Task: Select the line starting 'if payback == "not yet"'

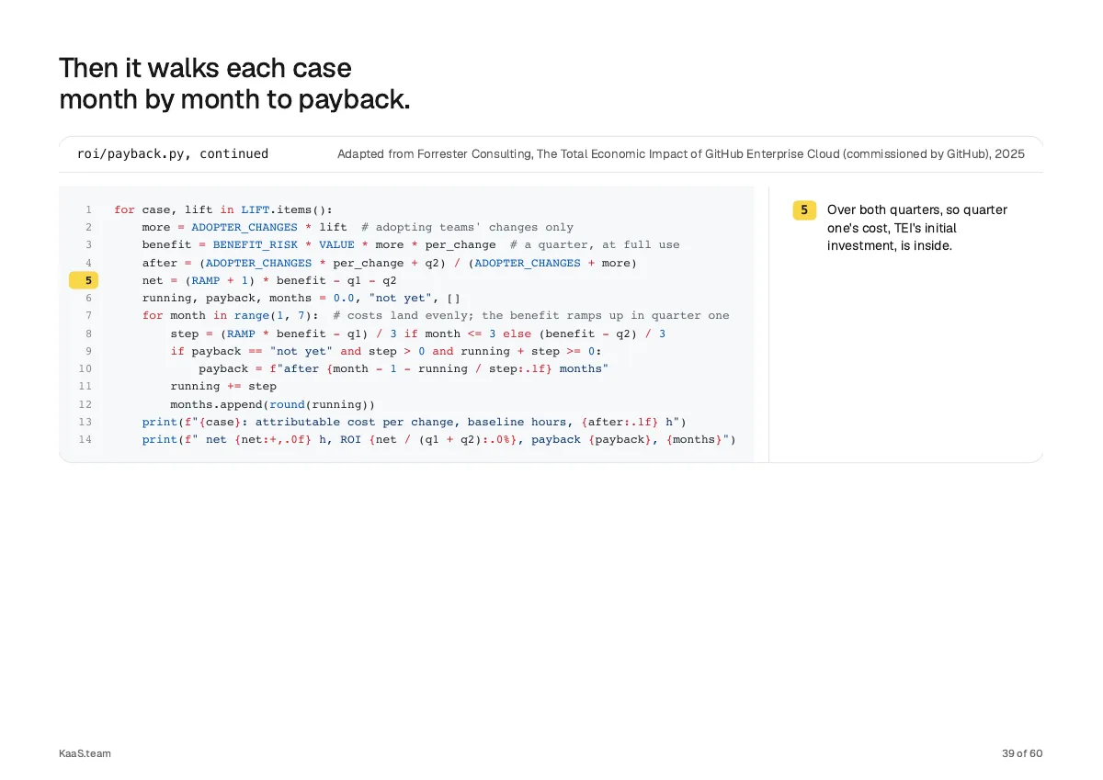Action: point(386,351)
